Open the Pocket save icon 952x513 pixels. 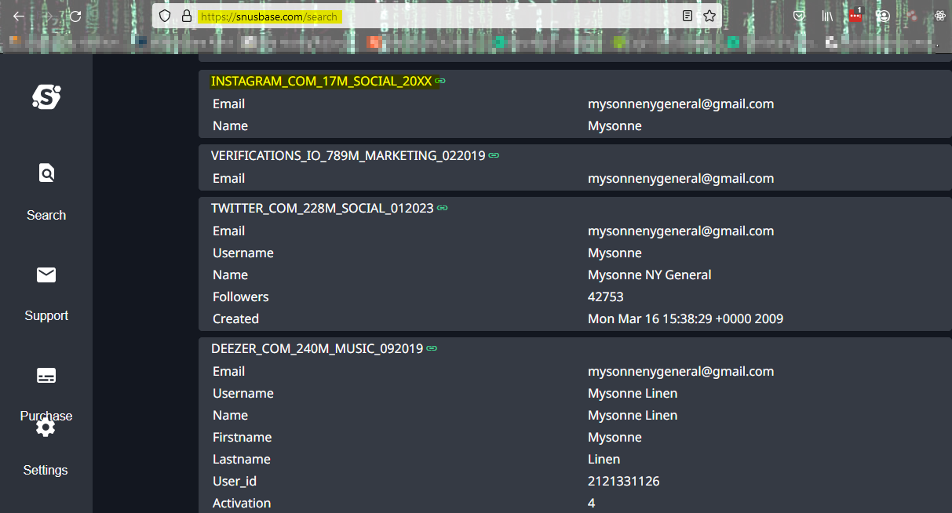(x=799, y=16)
